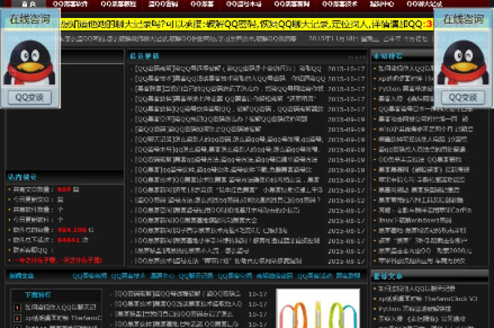This screenshot has width=494, height=328.
Task: Open QQ聊天记录 in the main navigation bar
Action: click(x=425, y=4)
